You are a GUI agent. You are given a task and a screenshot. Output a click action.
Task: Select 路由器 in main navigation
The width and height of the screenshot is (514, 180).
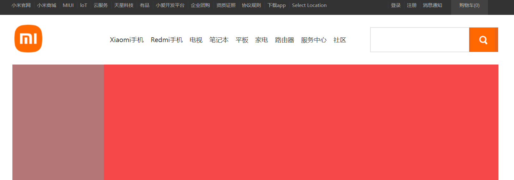coord(285,40)
